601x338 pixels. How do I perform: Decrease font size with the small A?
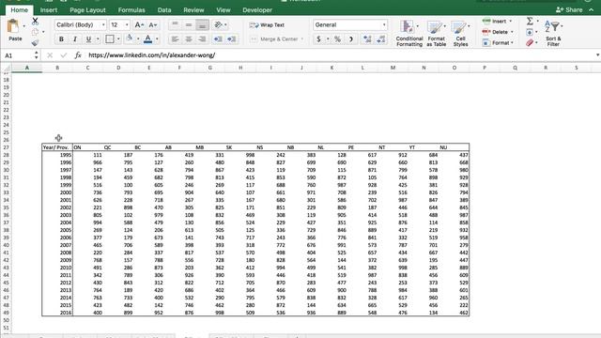[152, 25]
